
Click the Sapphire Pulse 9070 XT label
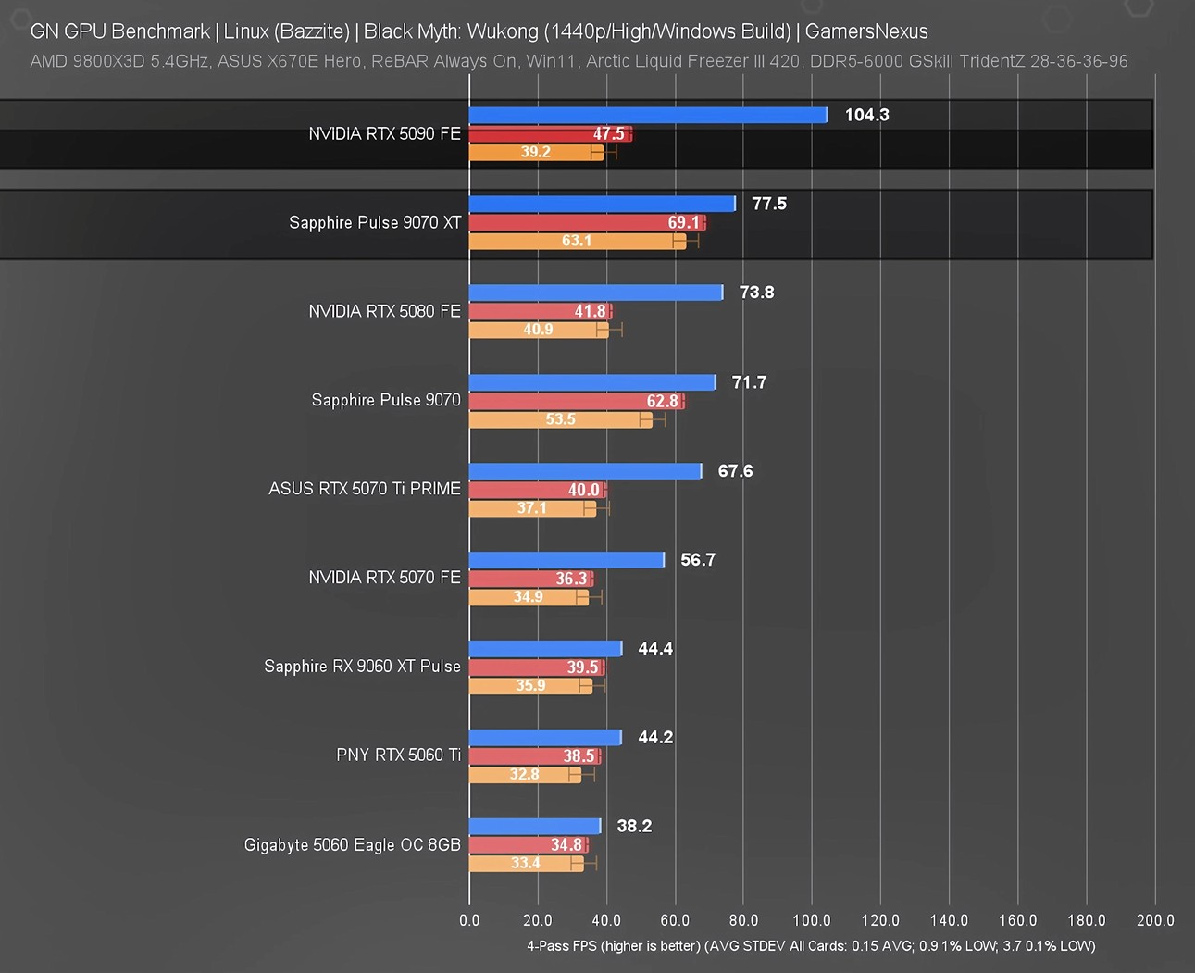coord(374,222)
